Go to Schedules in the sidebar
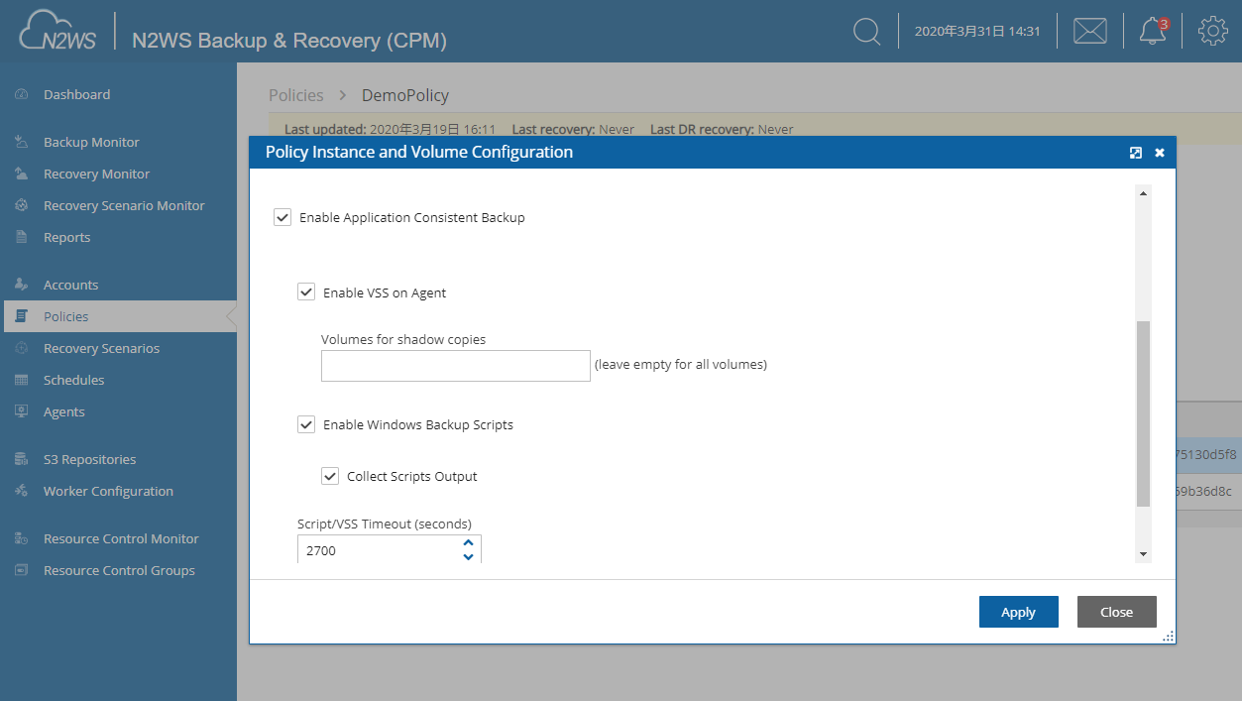The height and width of the screenshot is (701, 1242). pyautogui.click(x=73, y=381)
